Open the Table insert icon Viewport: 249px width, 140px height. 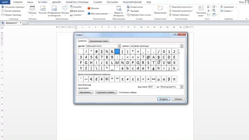click(x=32, y=10)
